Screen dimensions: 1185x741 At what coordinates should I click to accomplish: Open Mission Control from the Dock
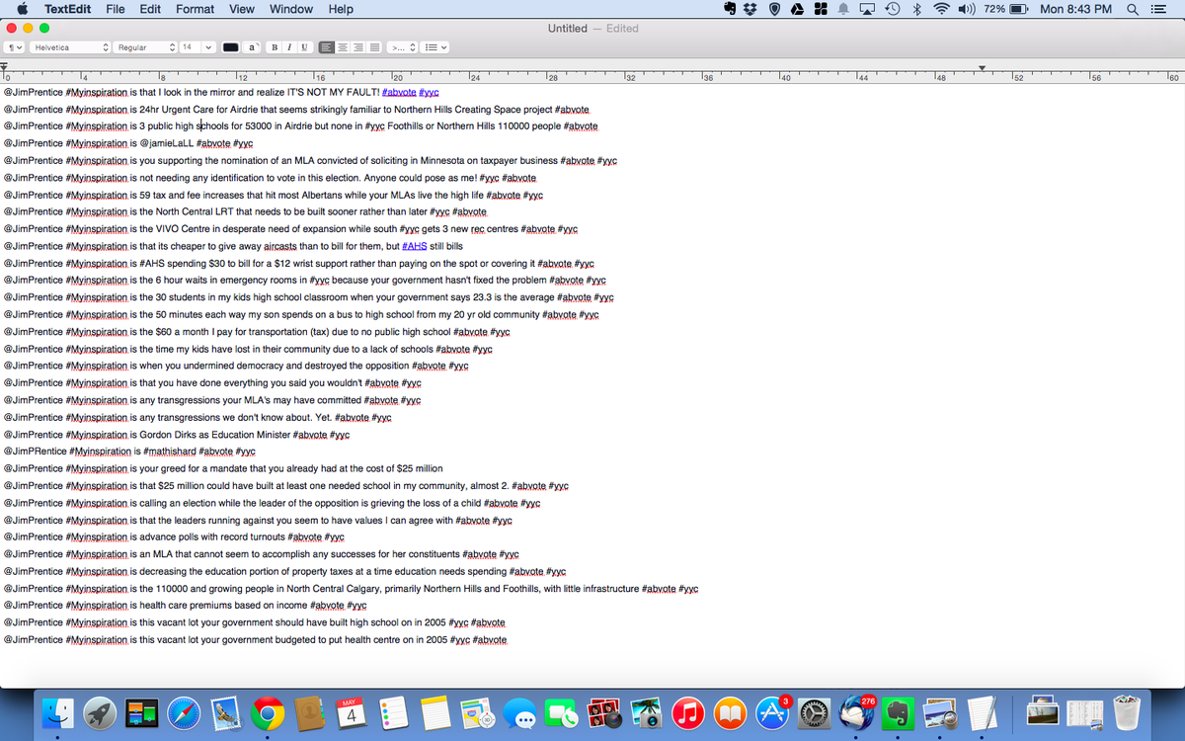pyautogui.click(x=141, y=713)
